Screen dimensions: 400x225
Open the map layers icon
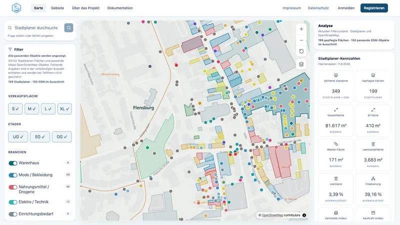click(x=301, y=64)
